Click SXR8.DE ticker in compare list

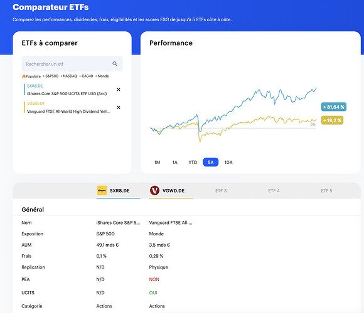(x=35, y=86)
